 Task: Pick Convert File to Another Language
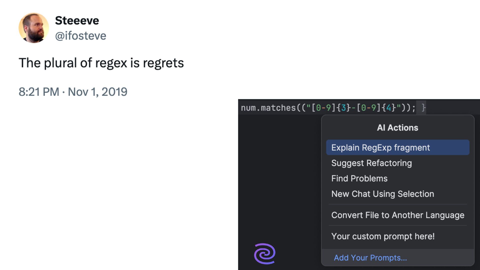point(397,215)
